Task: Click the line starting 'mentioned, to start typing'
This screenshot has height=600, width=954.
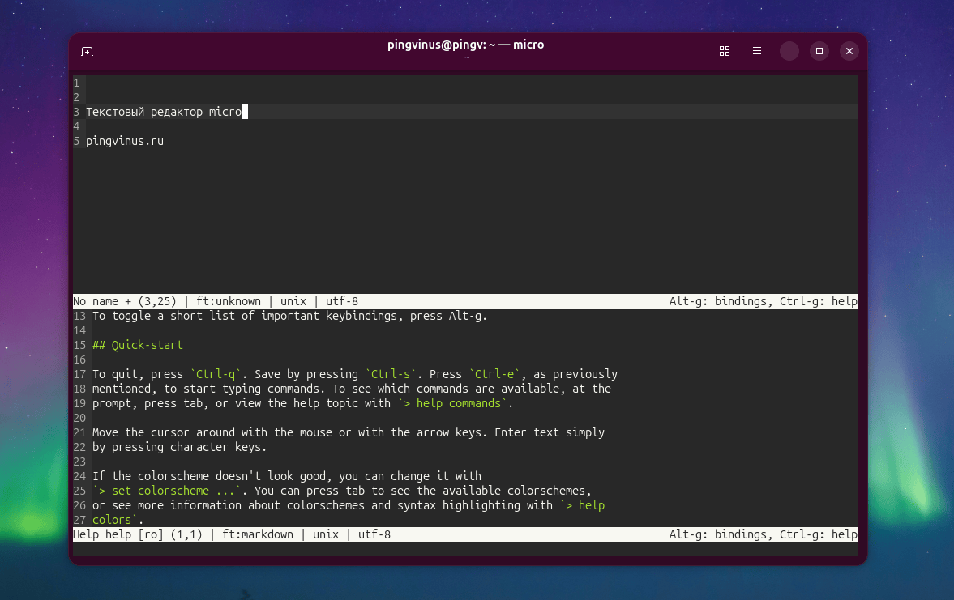Action: tap(352, 389)
